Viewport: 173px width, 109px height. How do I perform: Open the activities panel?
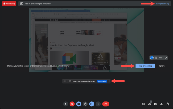coord(162,104)
